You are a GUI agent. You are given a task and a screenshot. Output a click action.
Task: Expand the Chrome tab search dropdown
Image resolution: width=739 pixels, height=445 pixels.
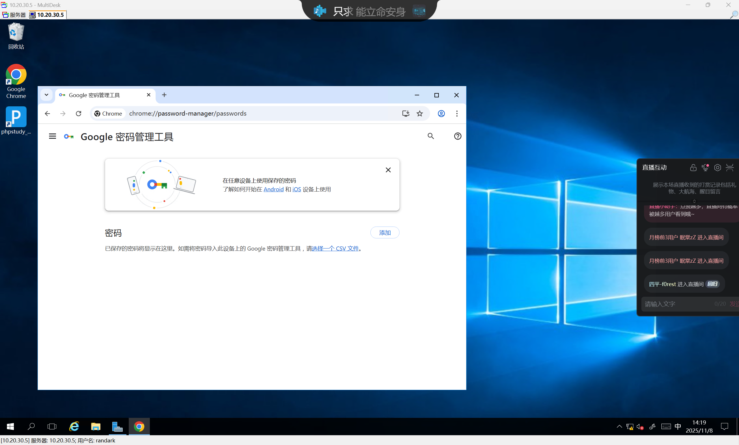tap(46, 95)
